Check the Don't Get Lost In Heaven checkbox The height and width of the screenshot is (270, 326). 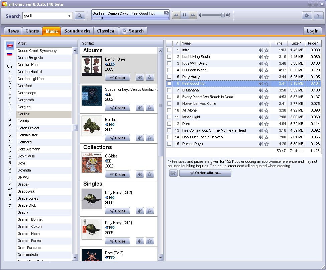tap(169, 137)
